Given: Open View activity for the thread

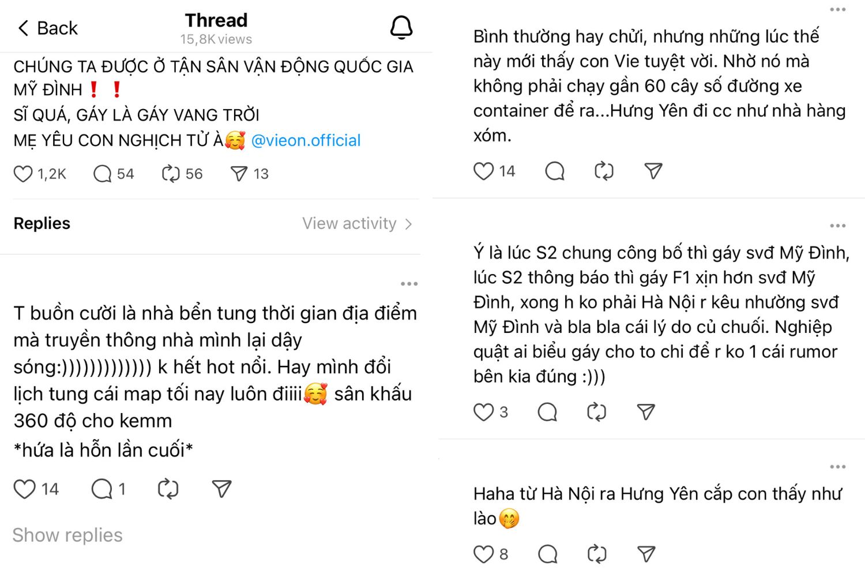Looking at the screenshot, I should (x=350, y=223).
